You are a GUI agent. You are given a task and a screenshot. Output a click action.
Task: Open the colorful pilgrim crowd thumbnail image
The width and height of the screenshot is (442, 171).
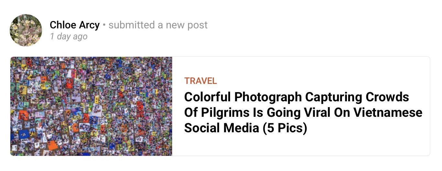[x=91, y=106]
